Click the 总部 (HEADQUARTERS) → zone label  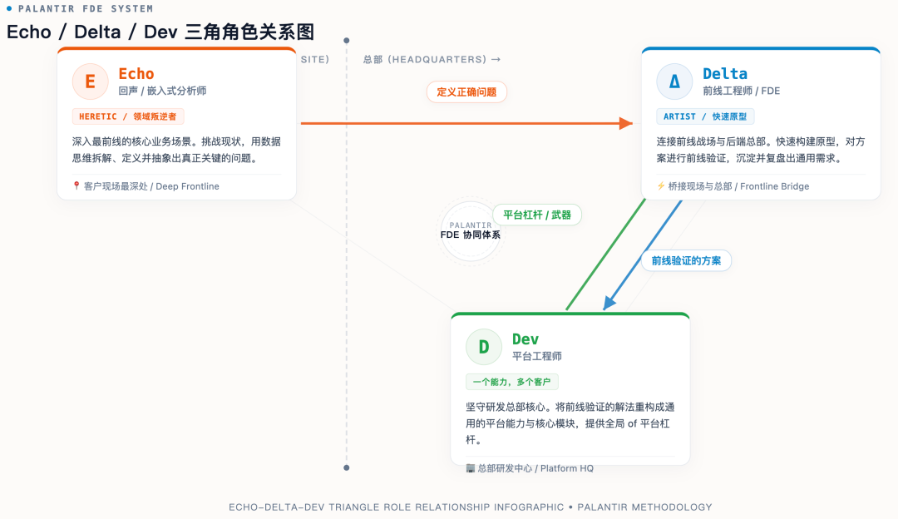[432, 59]
